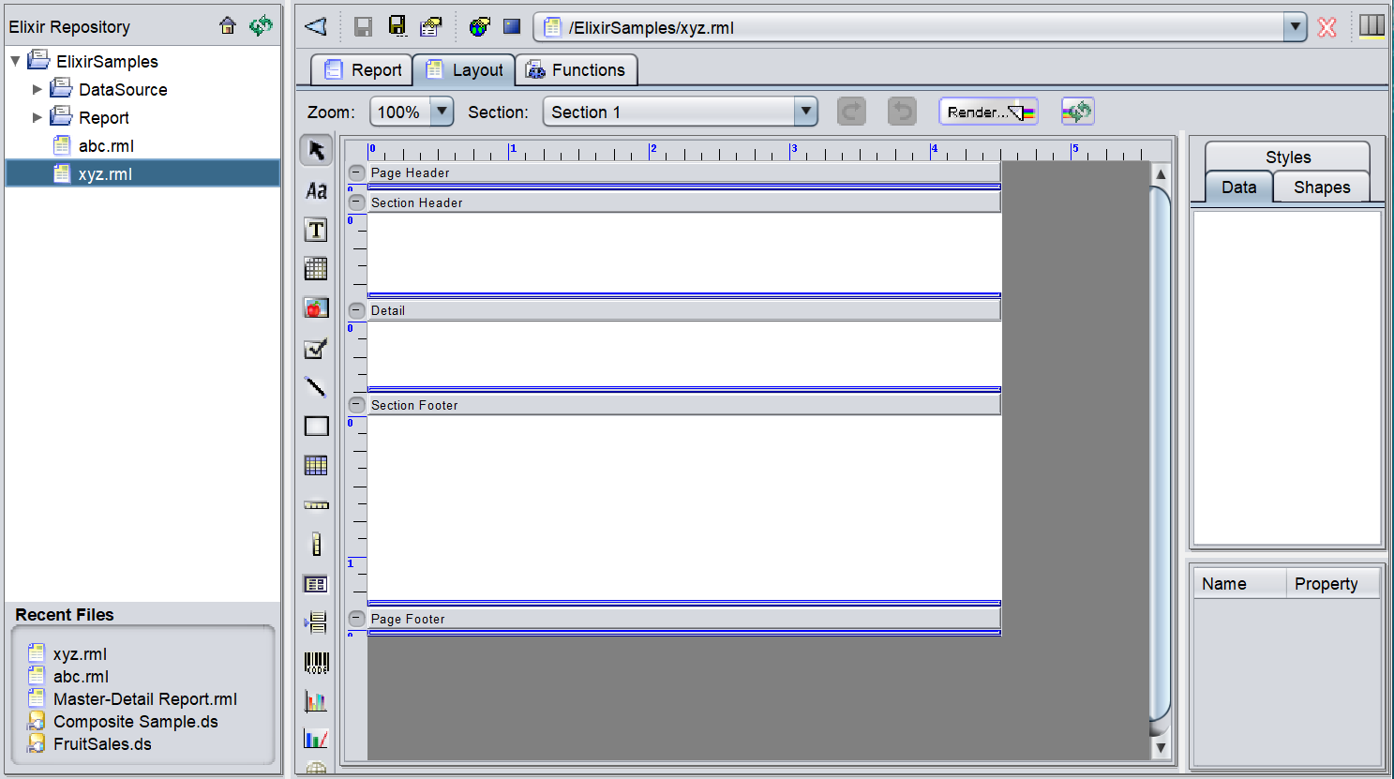
Task: Click the vertical scrollbar down arrow
Action: click(1161, 748)
